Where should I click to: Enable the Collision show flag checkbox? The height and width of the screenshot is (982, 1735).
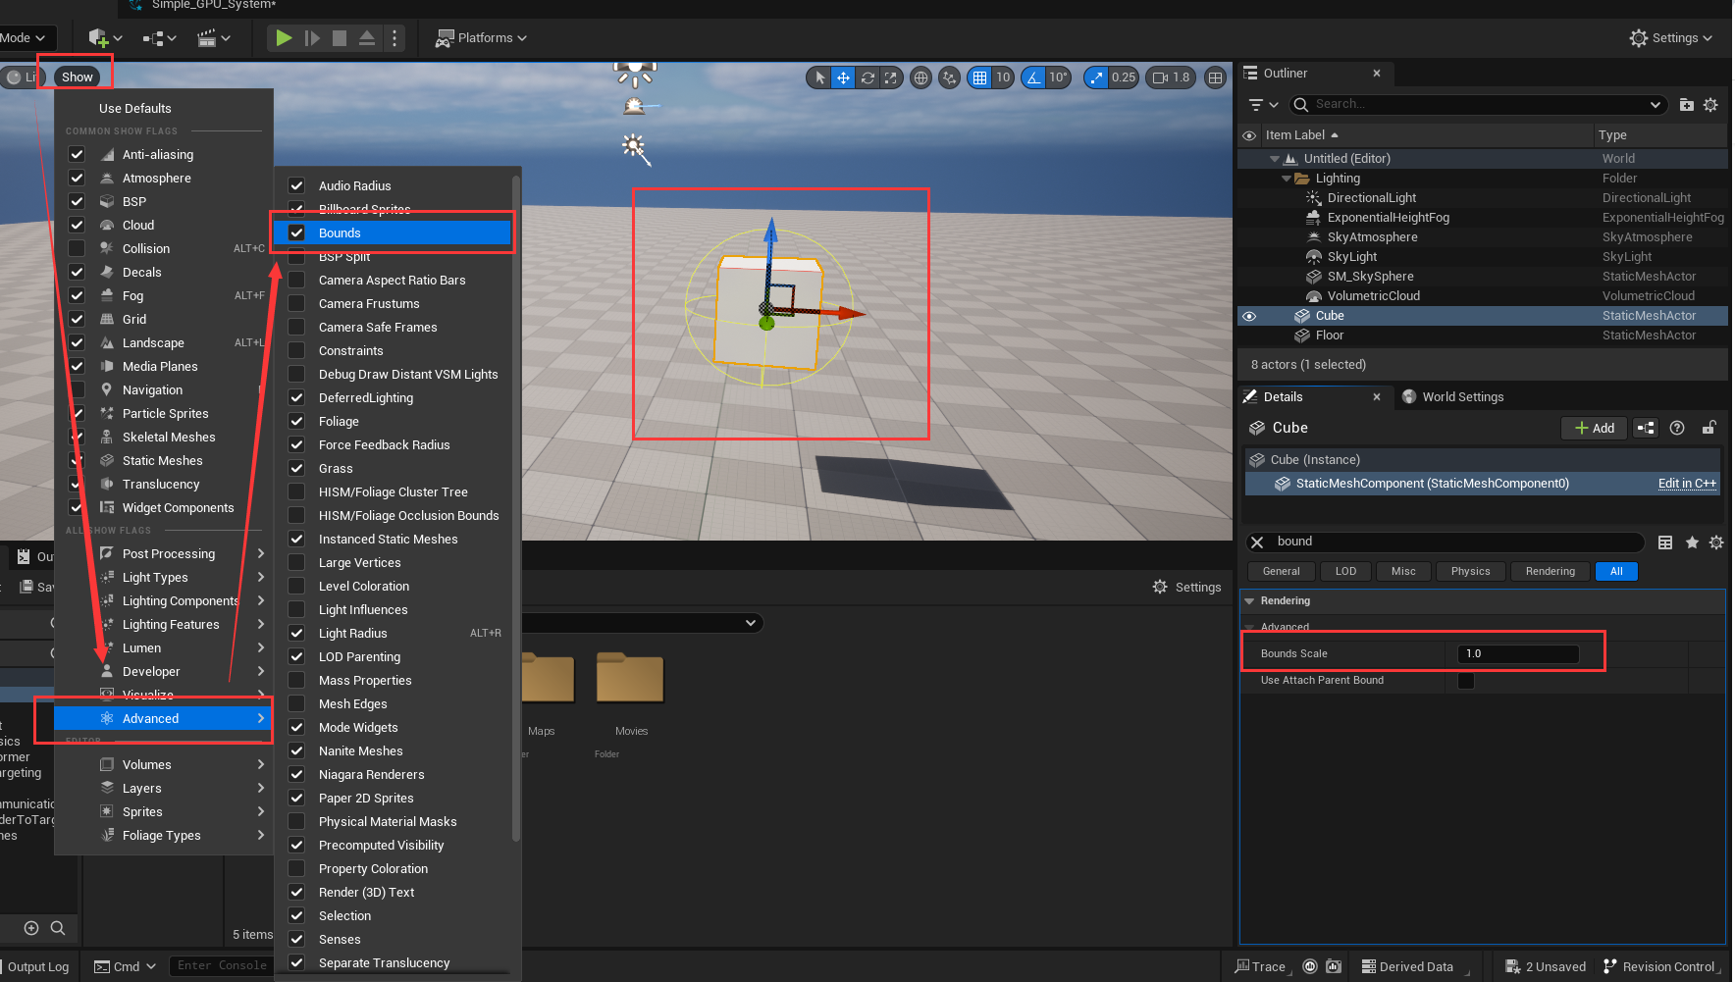[77, 248]
